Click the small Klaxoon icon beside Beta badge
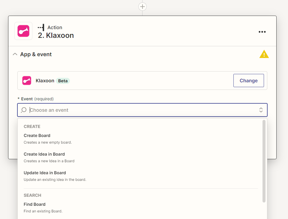Viewport: 288px width, 219px height. click(x=27, y=81)
